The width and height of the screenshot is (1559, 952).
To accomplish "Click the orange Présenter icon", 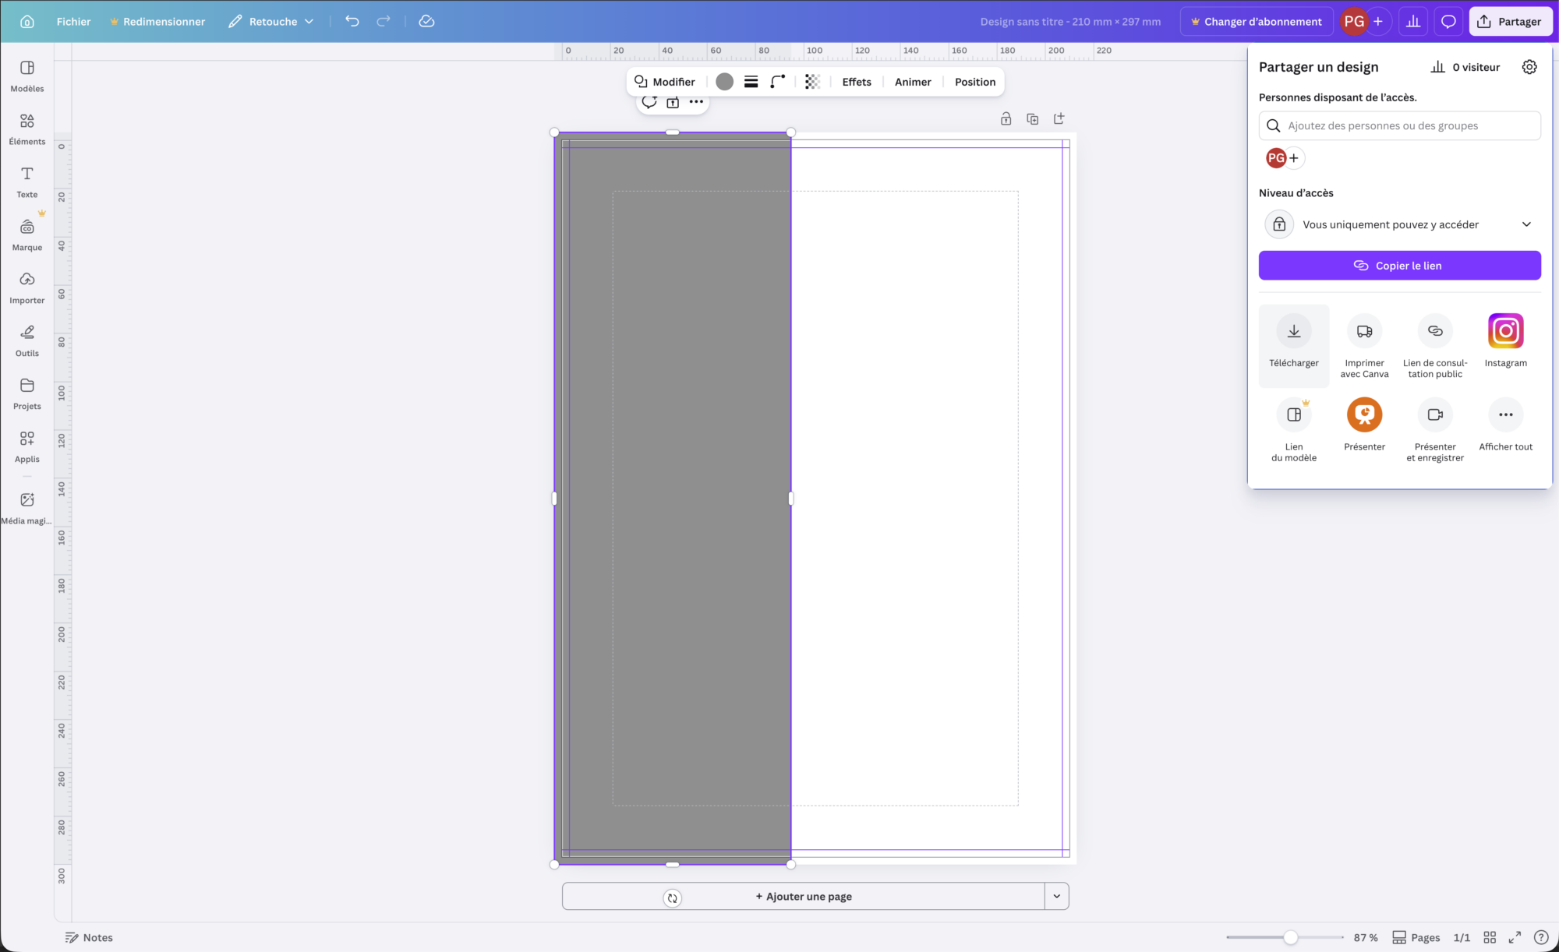I will tap(1364, 415).
